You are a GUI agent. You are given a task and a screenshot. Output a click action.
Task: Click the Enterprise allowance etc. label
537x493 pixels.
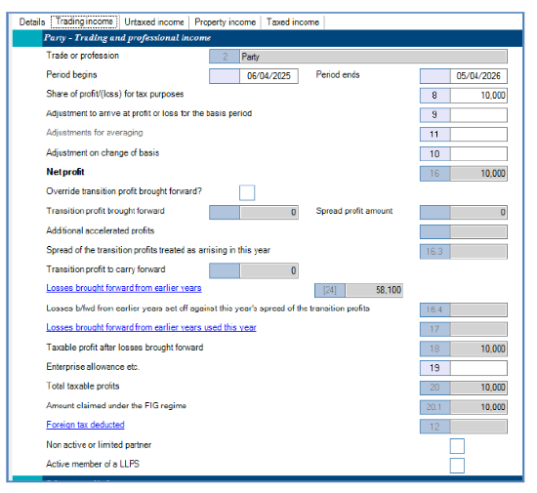tap(93, 367)
